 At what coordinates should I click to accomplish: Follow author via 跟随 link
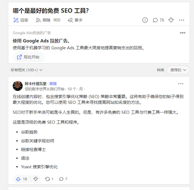click(53, 84)
